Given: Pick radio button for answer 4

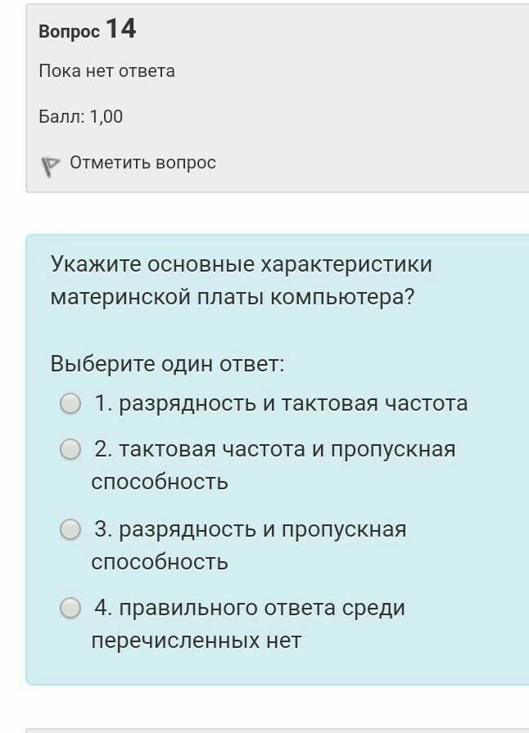Looking at the screenshot, I should coord(71,609).
